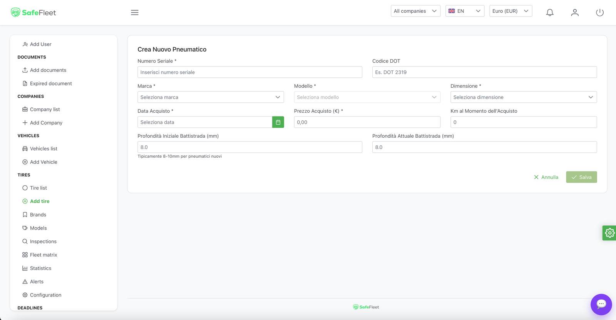Click the Inspections magnifier icon

25,242
